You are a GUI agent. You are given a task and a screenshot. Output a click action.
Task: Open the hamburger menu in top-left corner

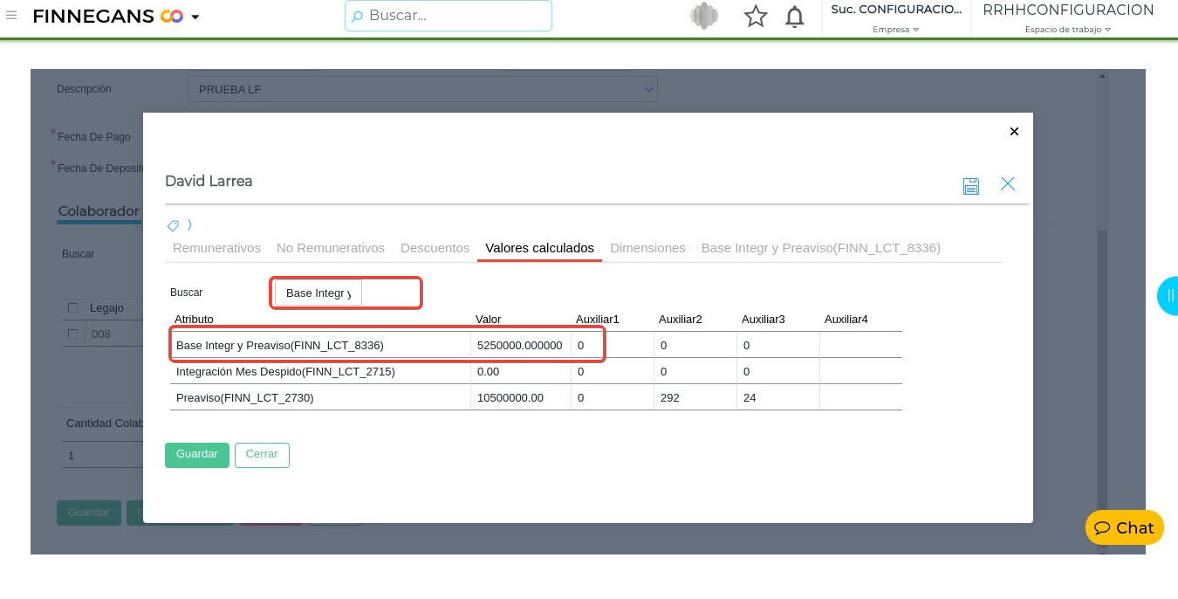coord(11,16)
